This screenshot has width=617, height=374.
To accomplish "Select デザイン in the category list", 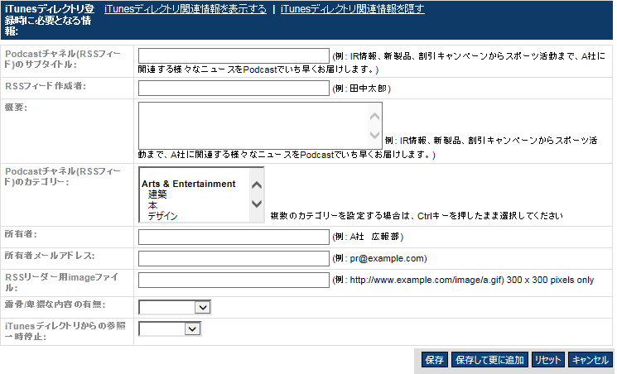I will [162, 216].
